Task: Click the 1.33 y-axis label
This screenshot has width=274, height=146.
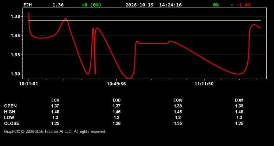Action: pyautogui.click(x=16, y=55)
